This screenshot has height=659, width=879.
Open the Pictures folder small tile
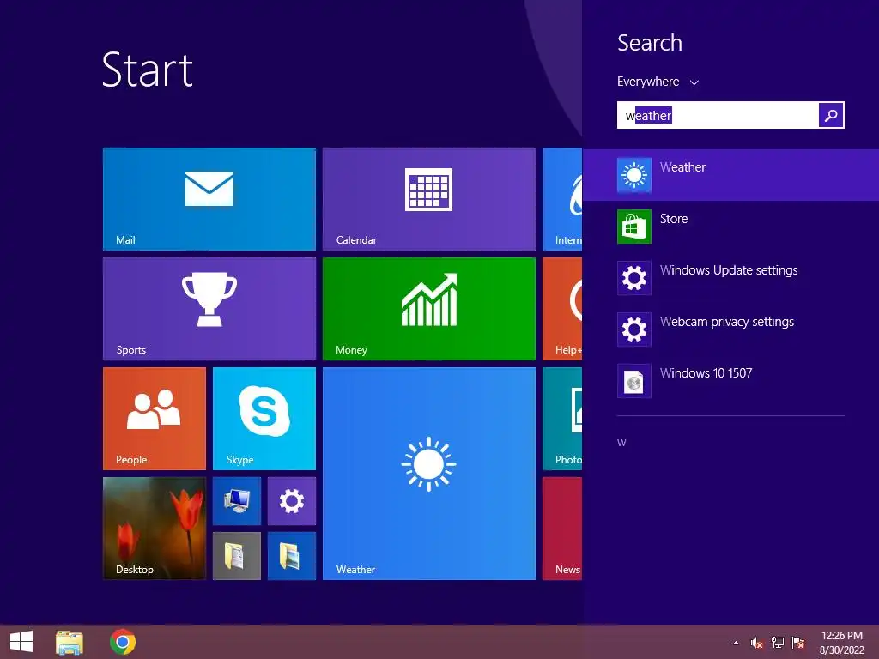pyautogui.click(x=292, y=556)
